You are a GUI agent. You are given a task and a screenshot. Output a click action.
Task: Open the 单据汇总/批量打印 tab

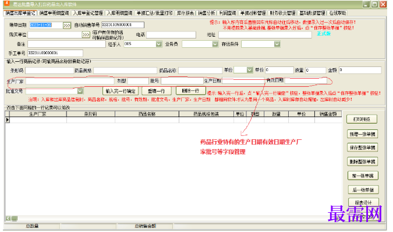click(x=154, y=13)
